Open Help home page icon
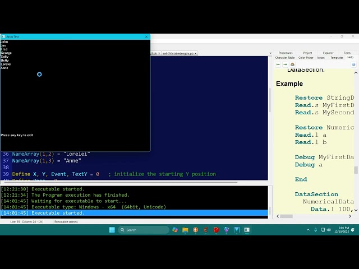The height and width of the screenshot is (269, 359). click(292, 64)
